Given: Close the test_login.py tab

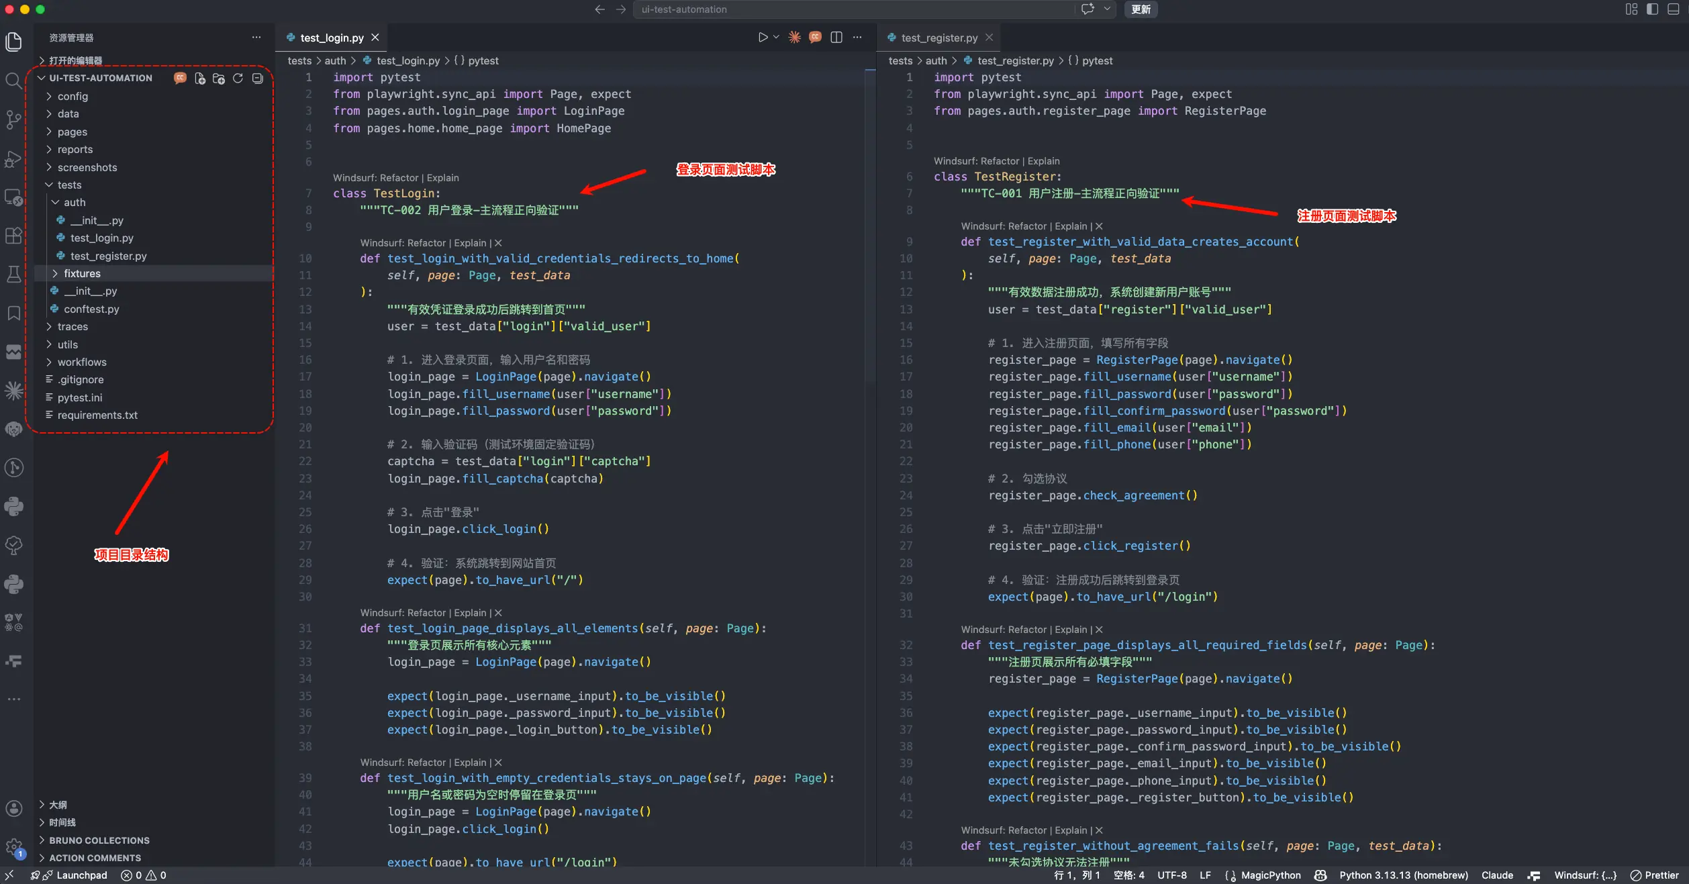Looking at the screenshot, I should point(375,38).
